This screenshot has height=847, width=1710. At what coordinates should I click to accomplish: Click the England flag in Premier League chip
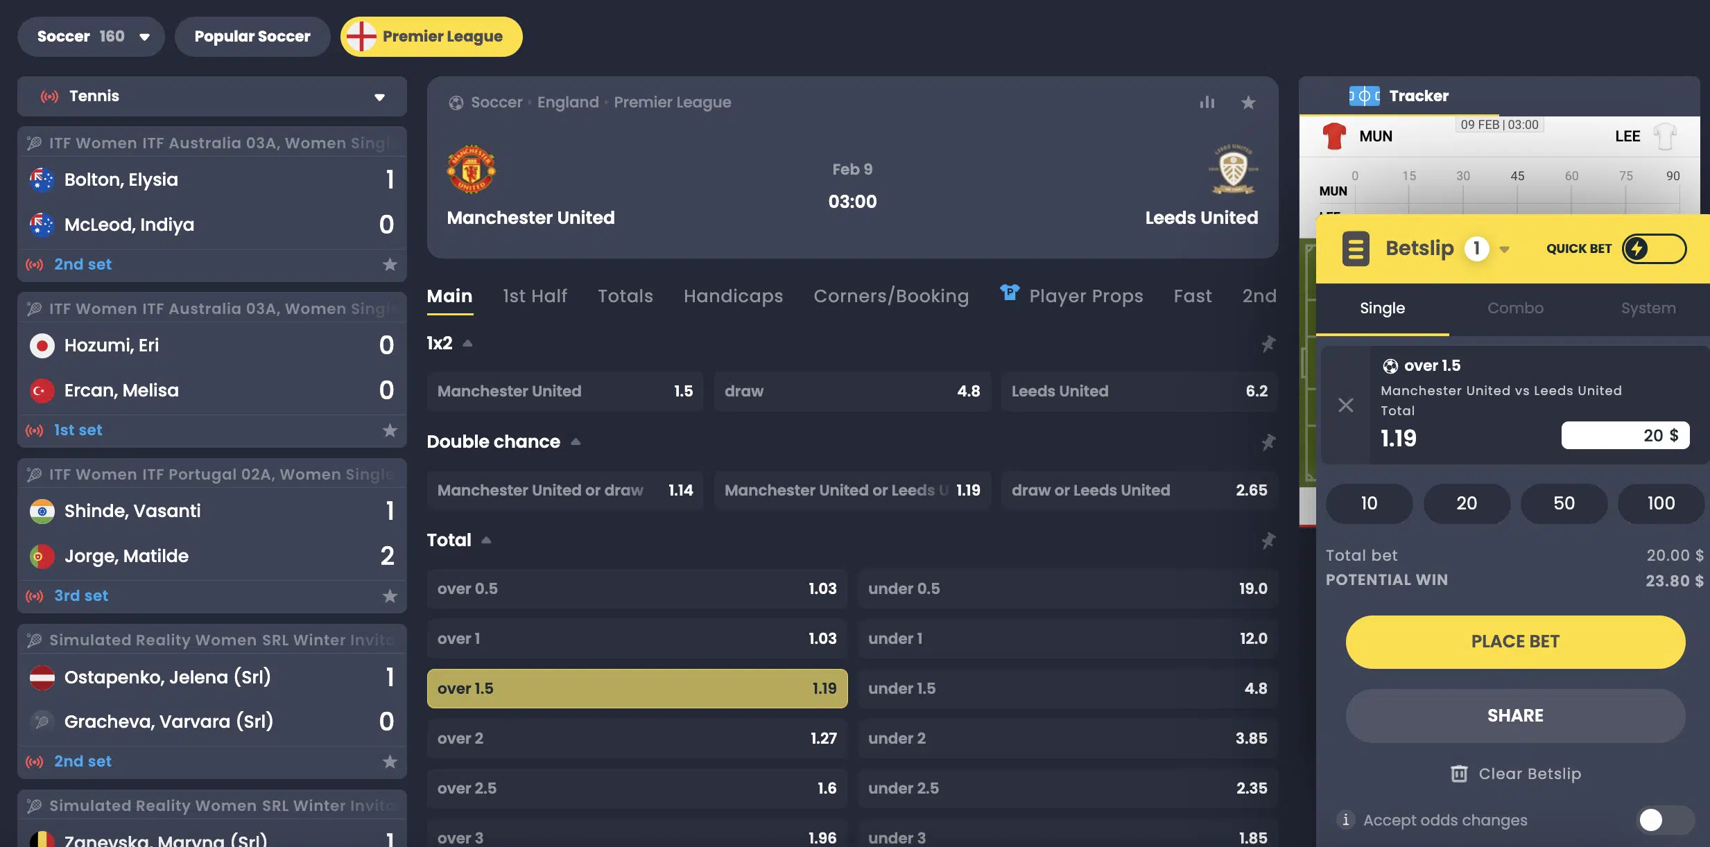click(x=361, y=37)
